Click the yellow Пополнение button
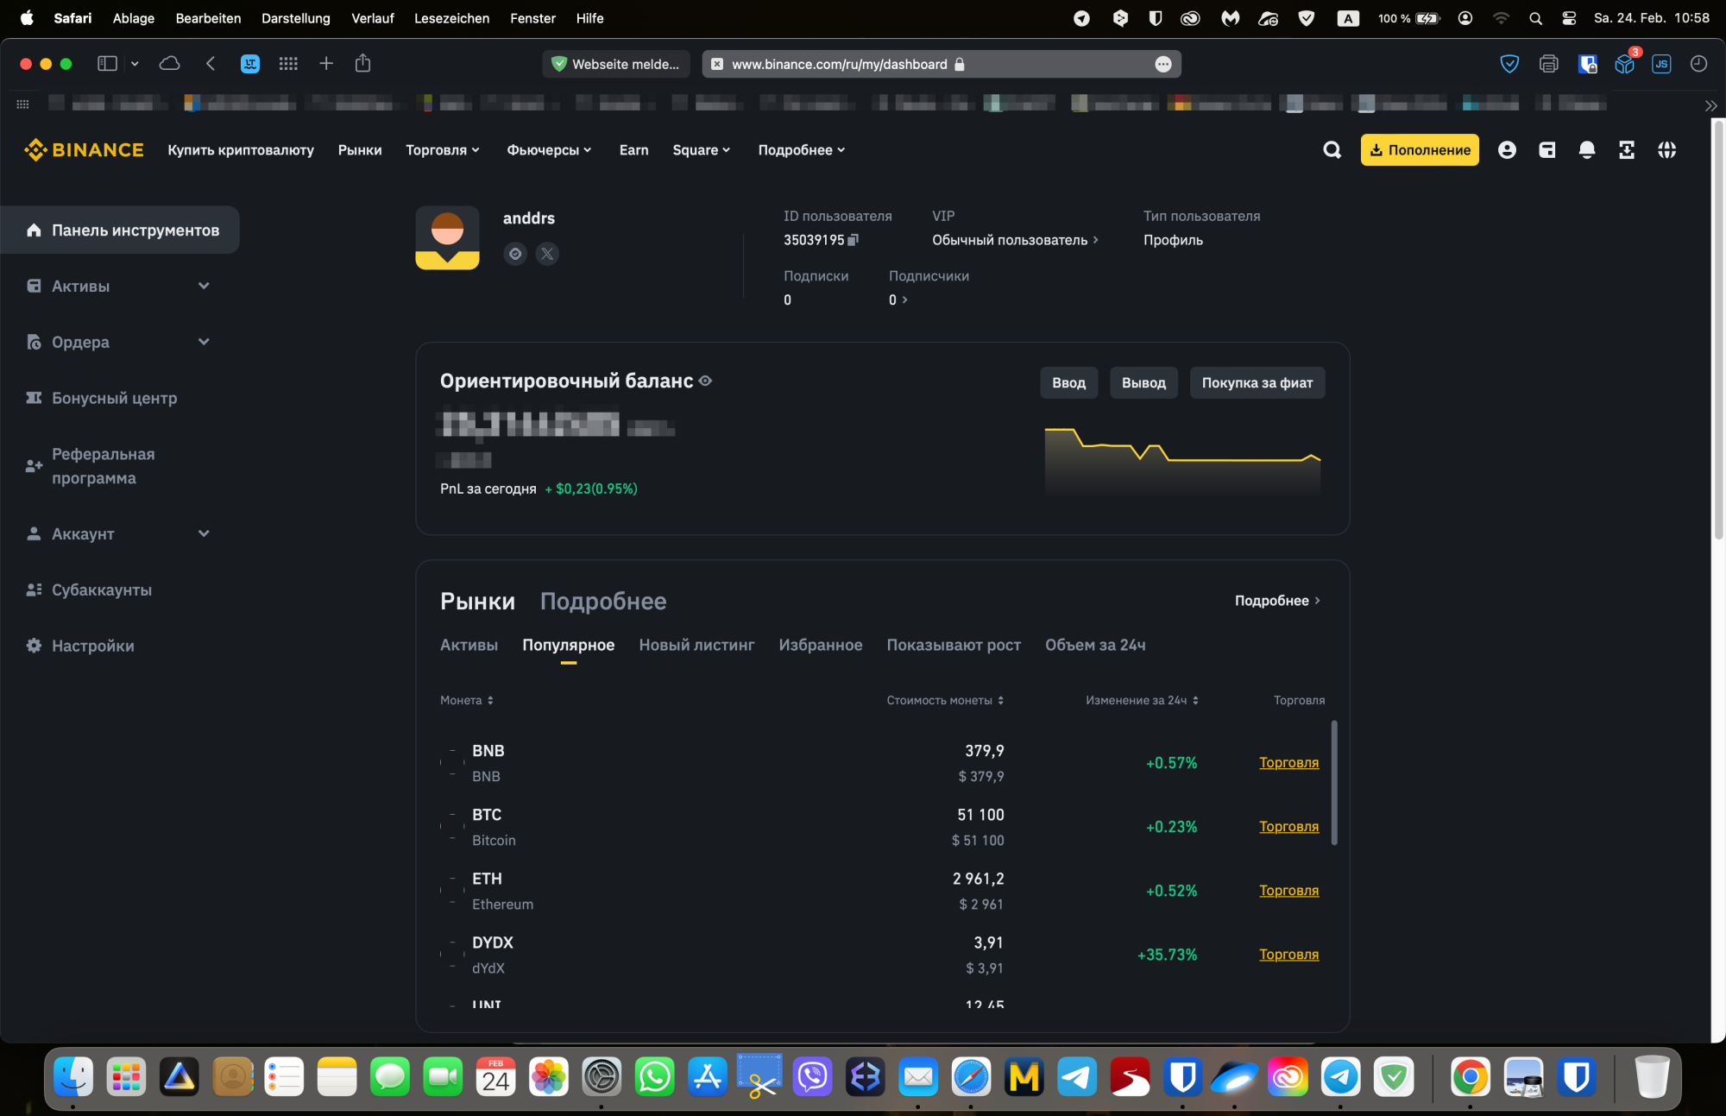This screenshot has height=1116, width=1726. pos(1419,149)
